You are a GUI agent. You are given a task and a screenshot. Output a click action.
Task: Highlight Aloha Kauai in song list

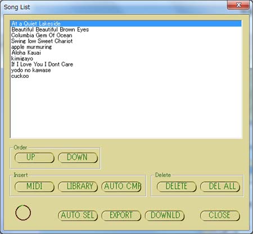126,53
